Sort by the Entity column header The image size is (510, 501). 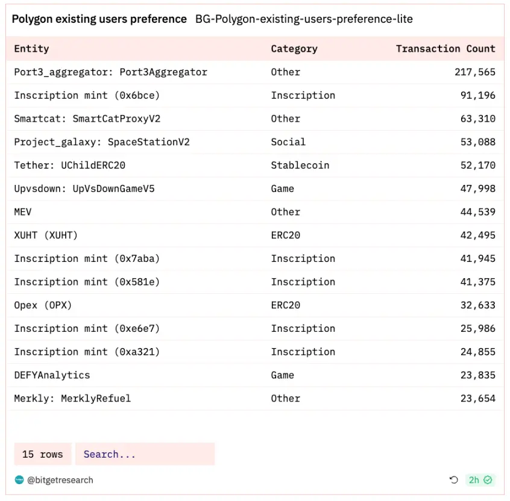click(32, 49)
